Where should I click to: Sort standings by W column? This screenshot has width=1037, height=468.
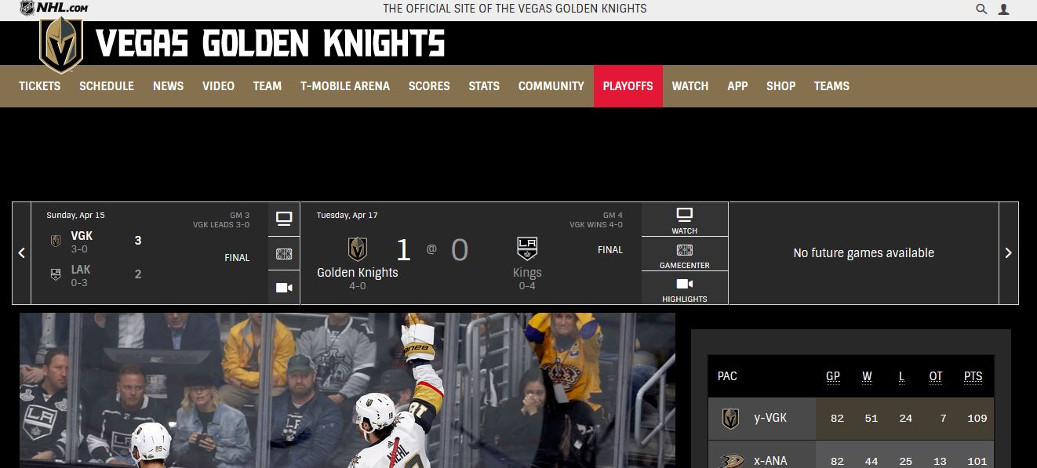tap(867, 376)
